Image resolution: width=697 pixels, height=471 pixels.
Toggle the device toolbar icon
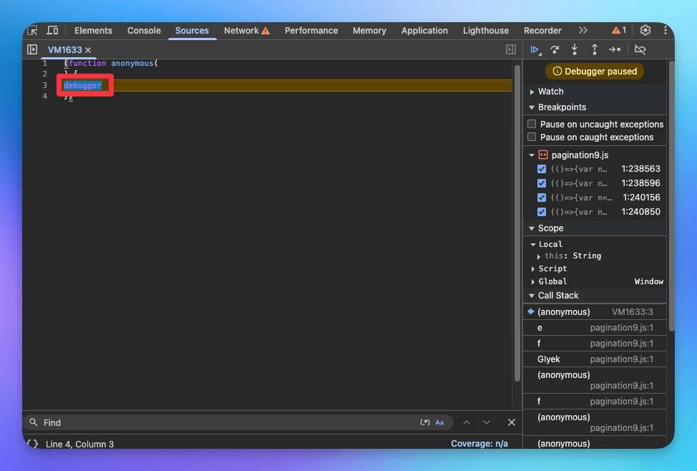click(x=52, y=30)
